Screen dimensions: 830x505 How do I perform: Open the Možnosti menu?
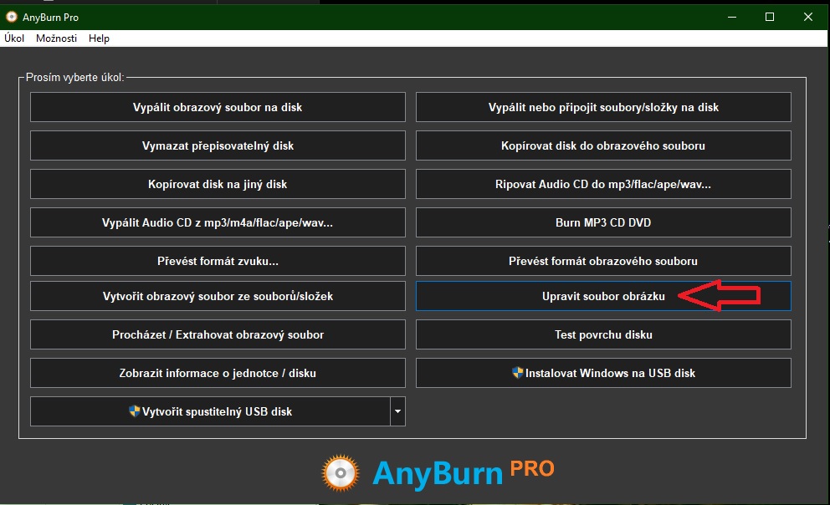(57, 38)
